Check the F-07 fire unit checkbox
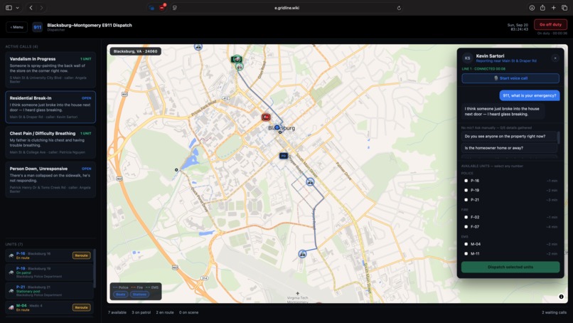Screen dimensions: 573x323 (466, 227)
